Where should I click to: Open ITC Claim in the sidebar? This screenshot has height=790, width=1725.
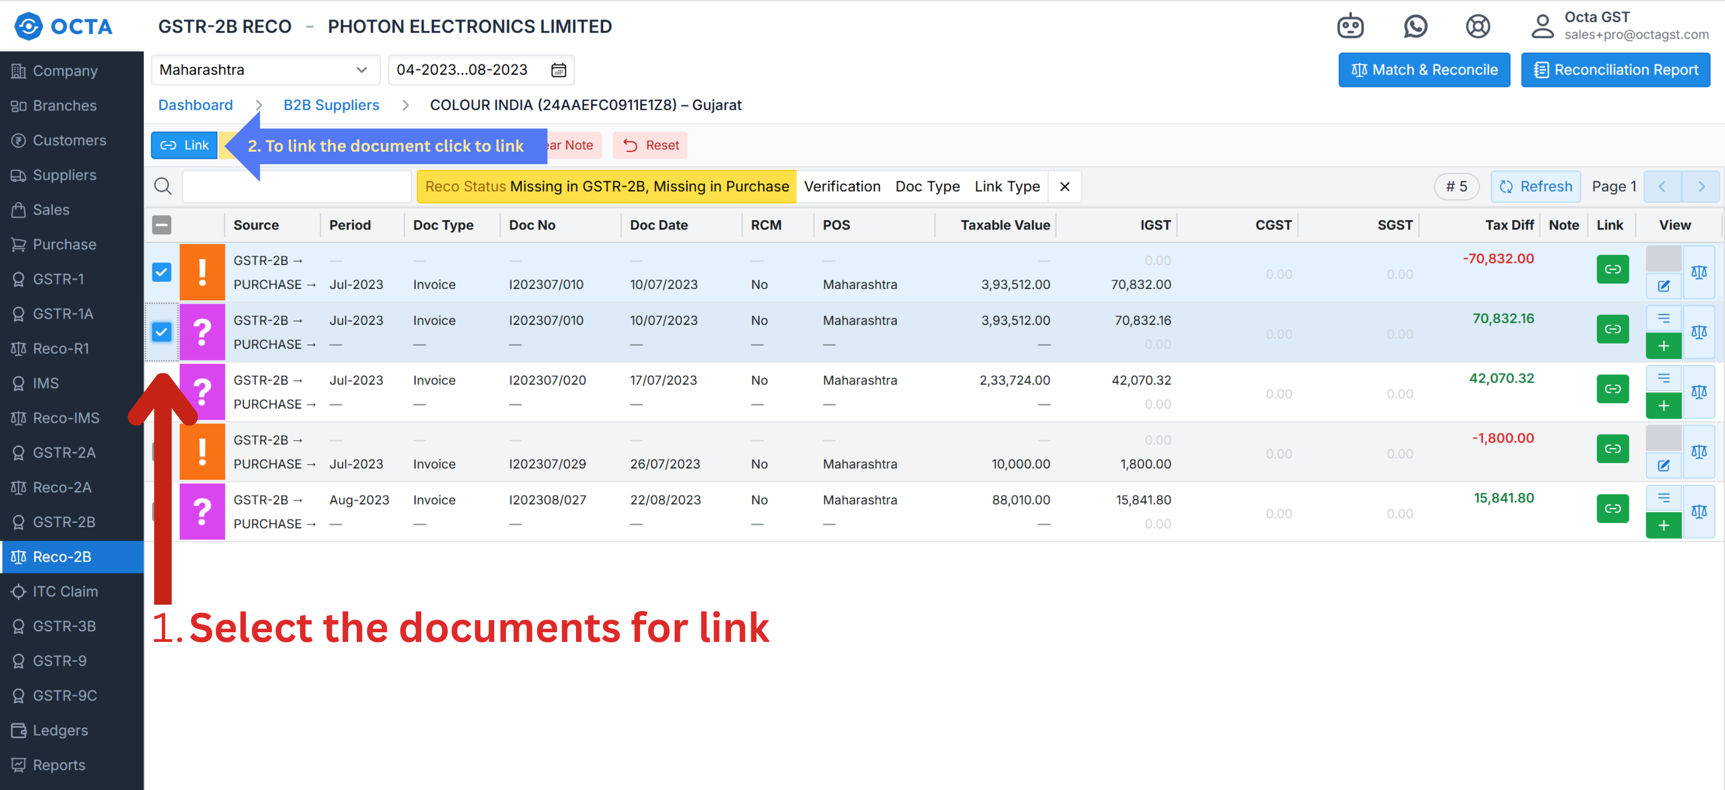pyautogui.click(x=65, y=591)
